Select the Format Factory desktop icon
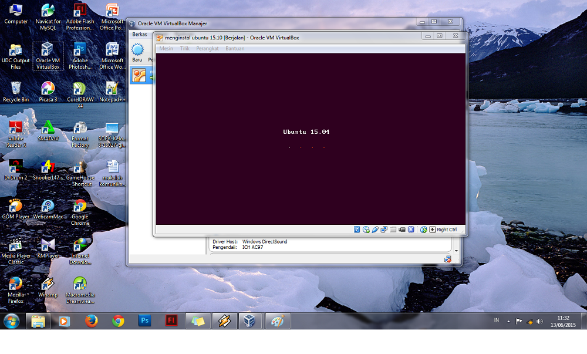The width and height of the screenshot is (587, 354). [80, 134]
